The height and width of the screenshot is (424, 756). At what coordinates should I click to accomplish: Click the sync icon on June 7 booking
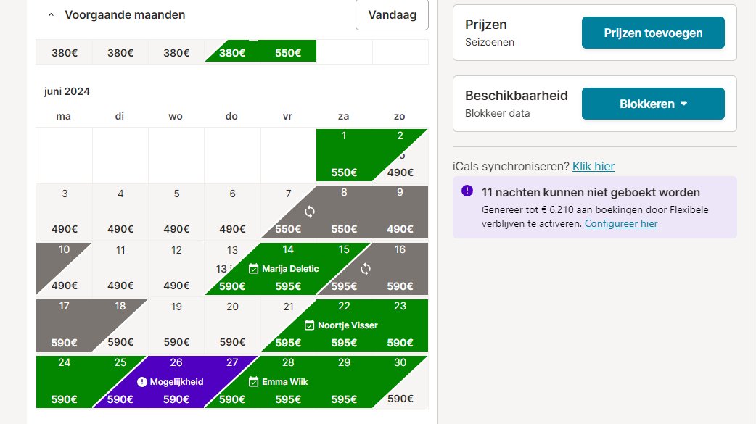click(310, 212)
